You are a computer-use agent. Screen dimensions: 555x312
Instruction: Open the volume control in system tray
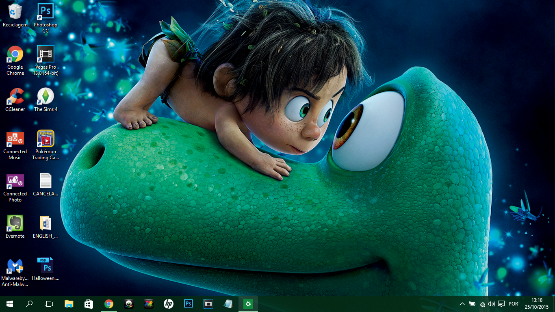(492, 304)
